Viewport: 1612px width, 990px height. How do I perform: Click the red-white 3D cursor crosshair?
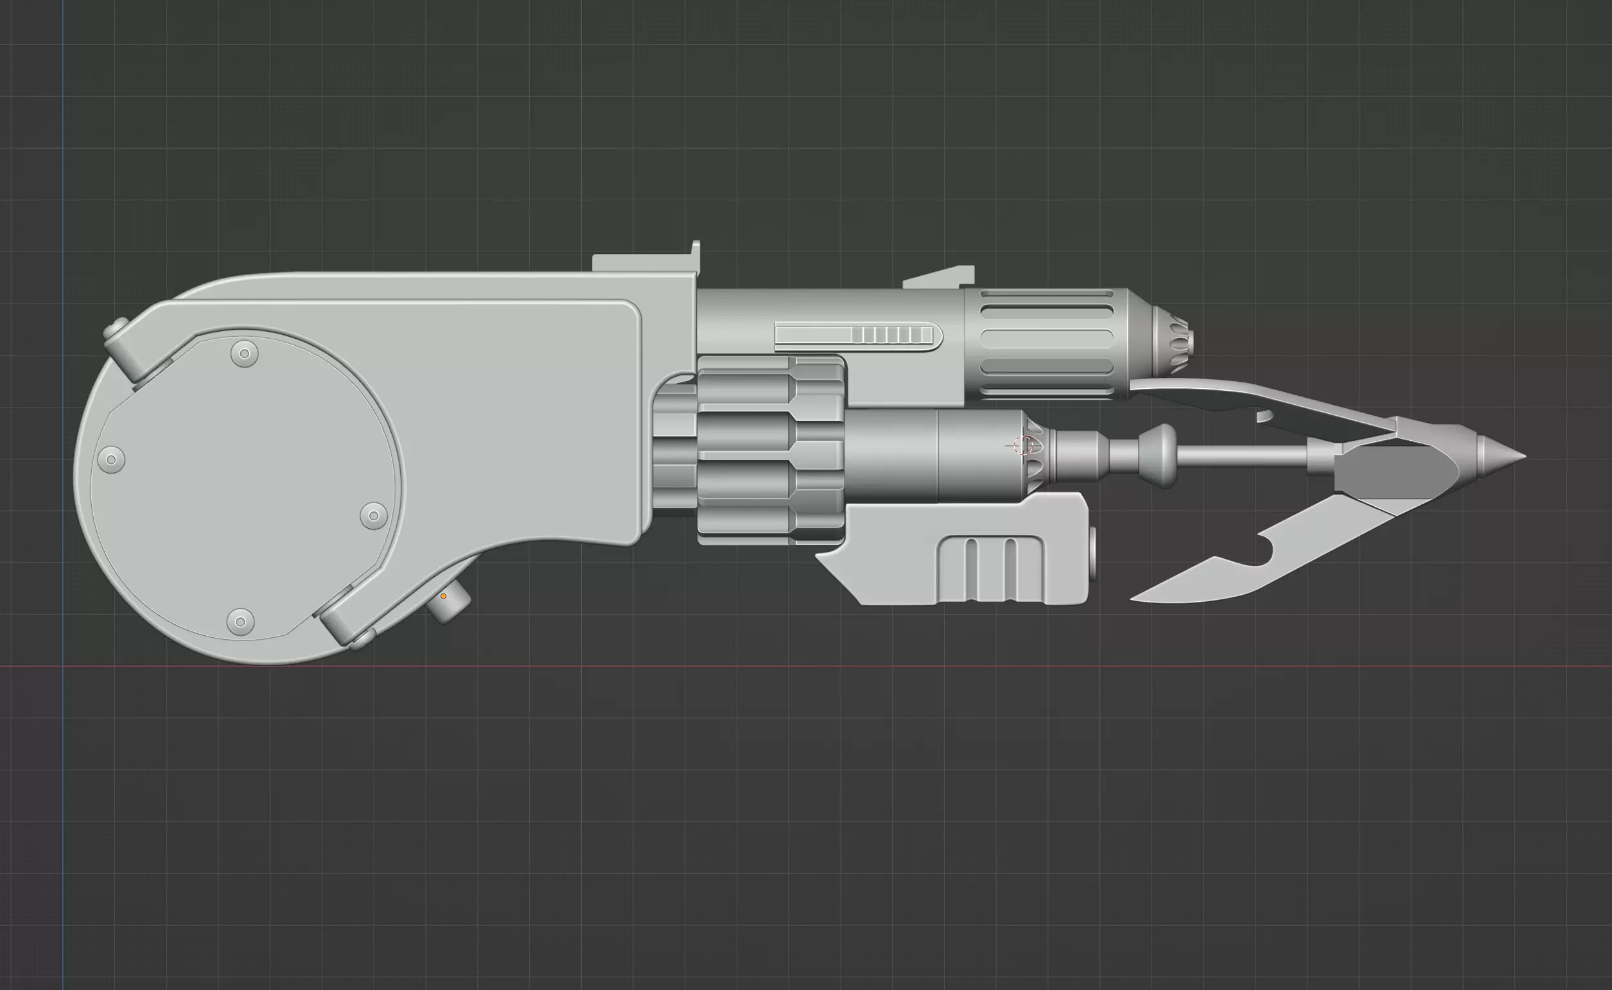point(1023,446)
